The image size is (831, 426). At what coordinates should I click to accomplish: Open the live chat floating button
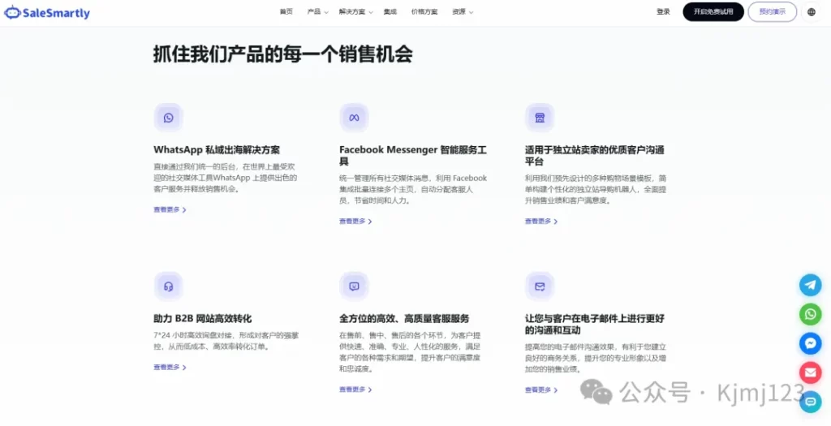(x=811, y=402)
